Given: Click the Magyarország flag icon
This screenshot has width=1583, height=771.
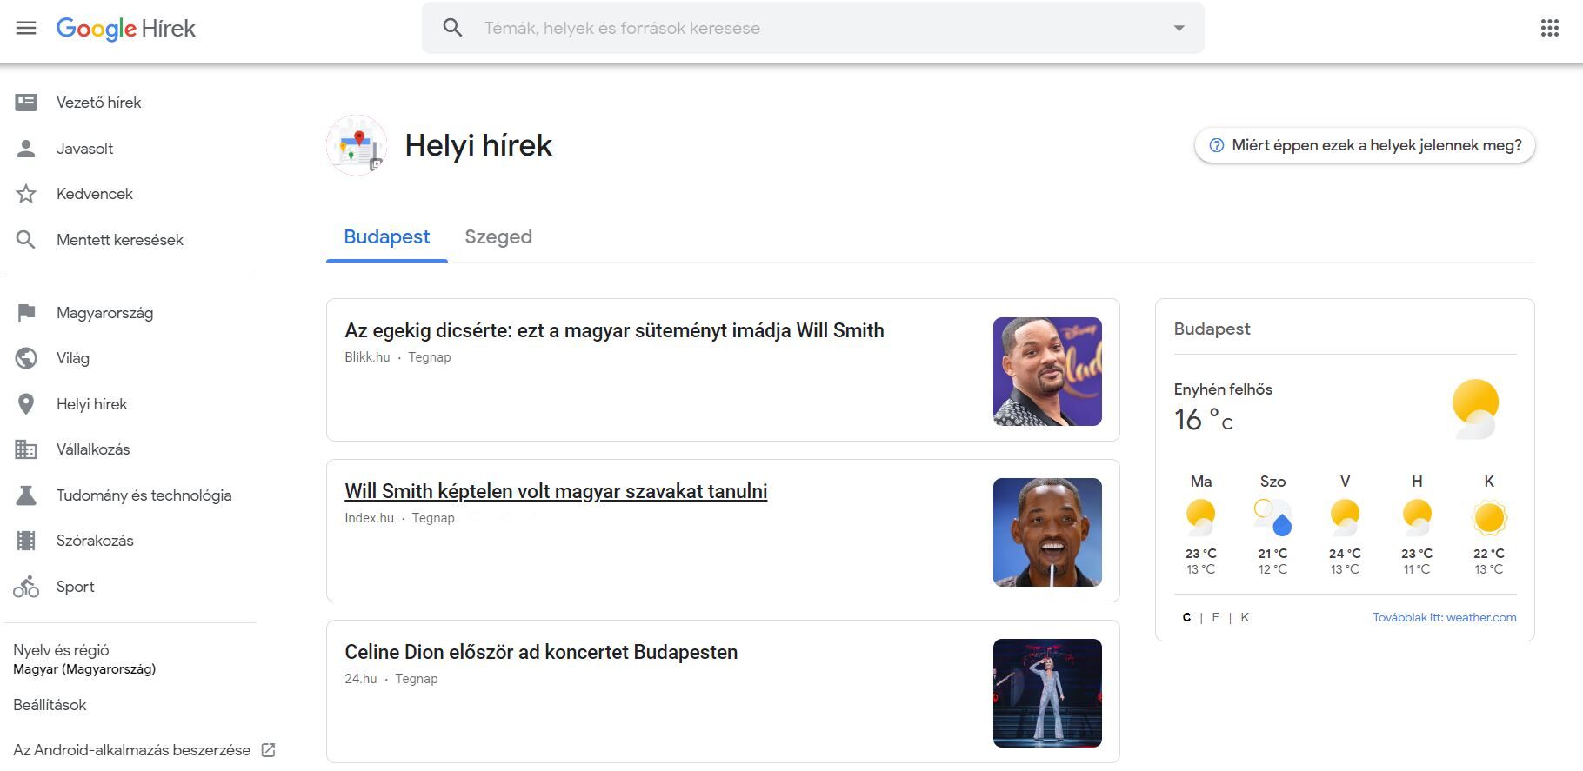Looking at the screenshot, I should coord(26,313).
